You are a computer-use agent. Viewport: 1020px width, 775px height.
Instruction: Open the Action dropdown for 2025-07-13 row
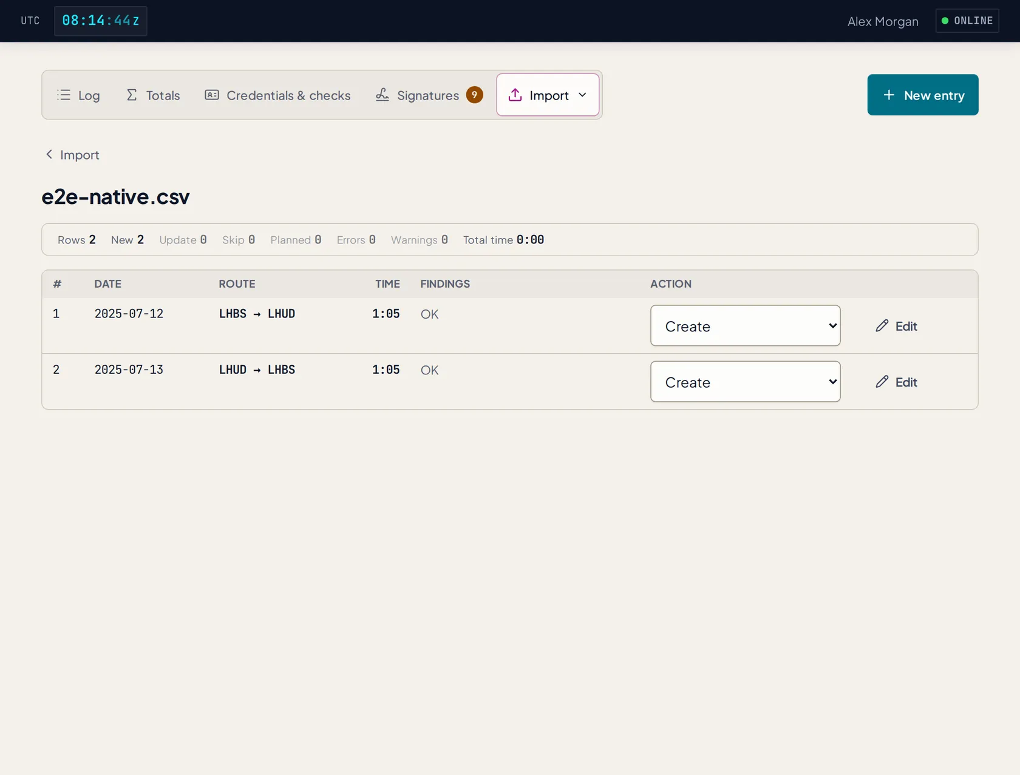(746, 382)
